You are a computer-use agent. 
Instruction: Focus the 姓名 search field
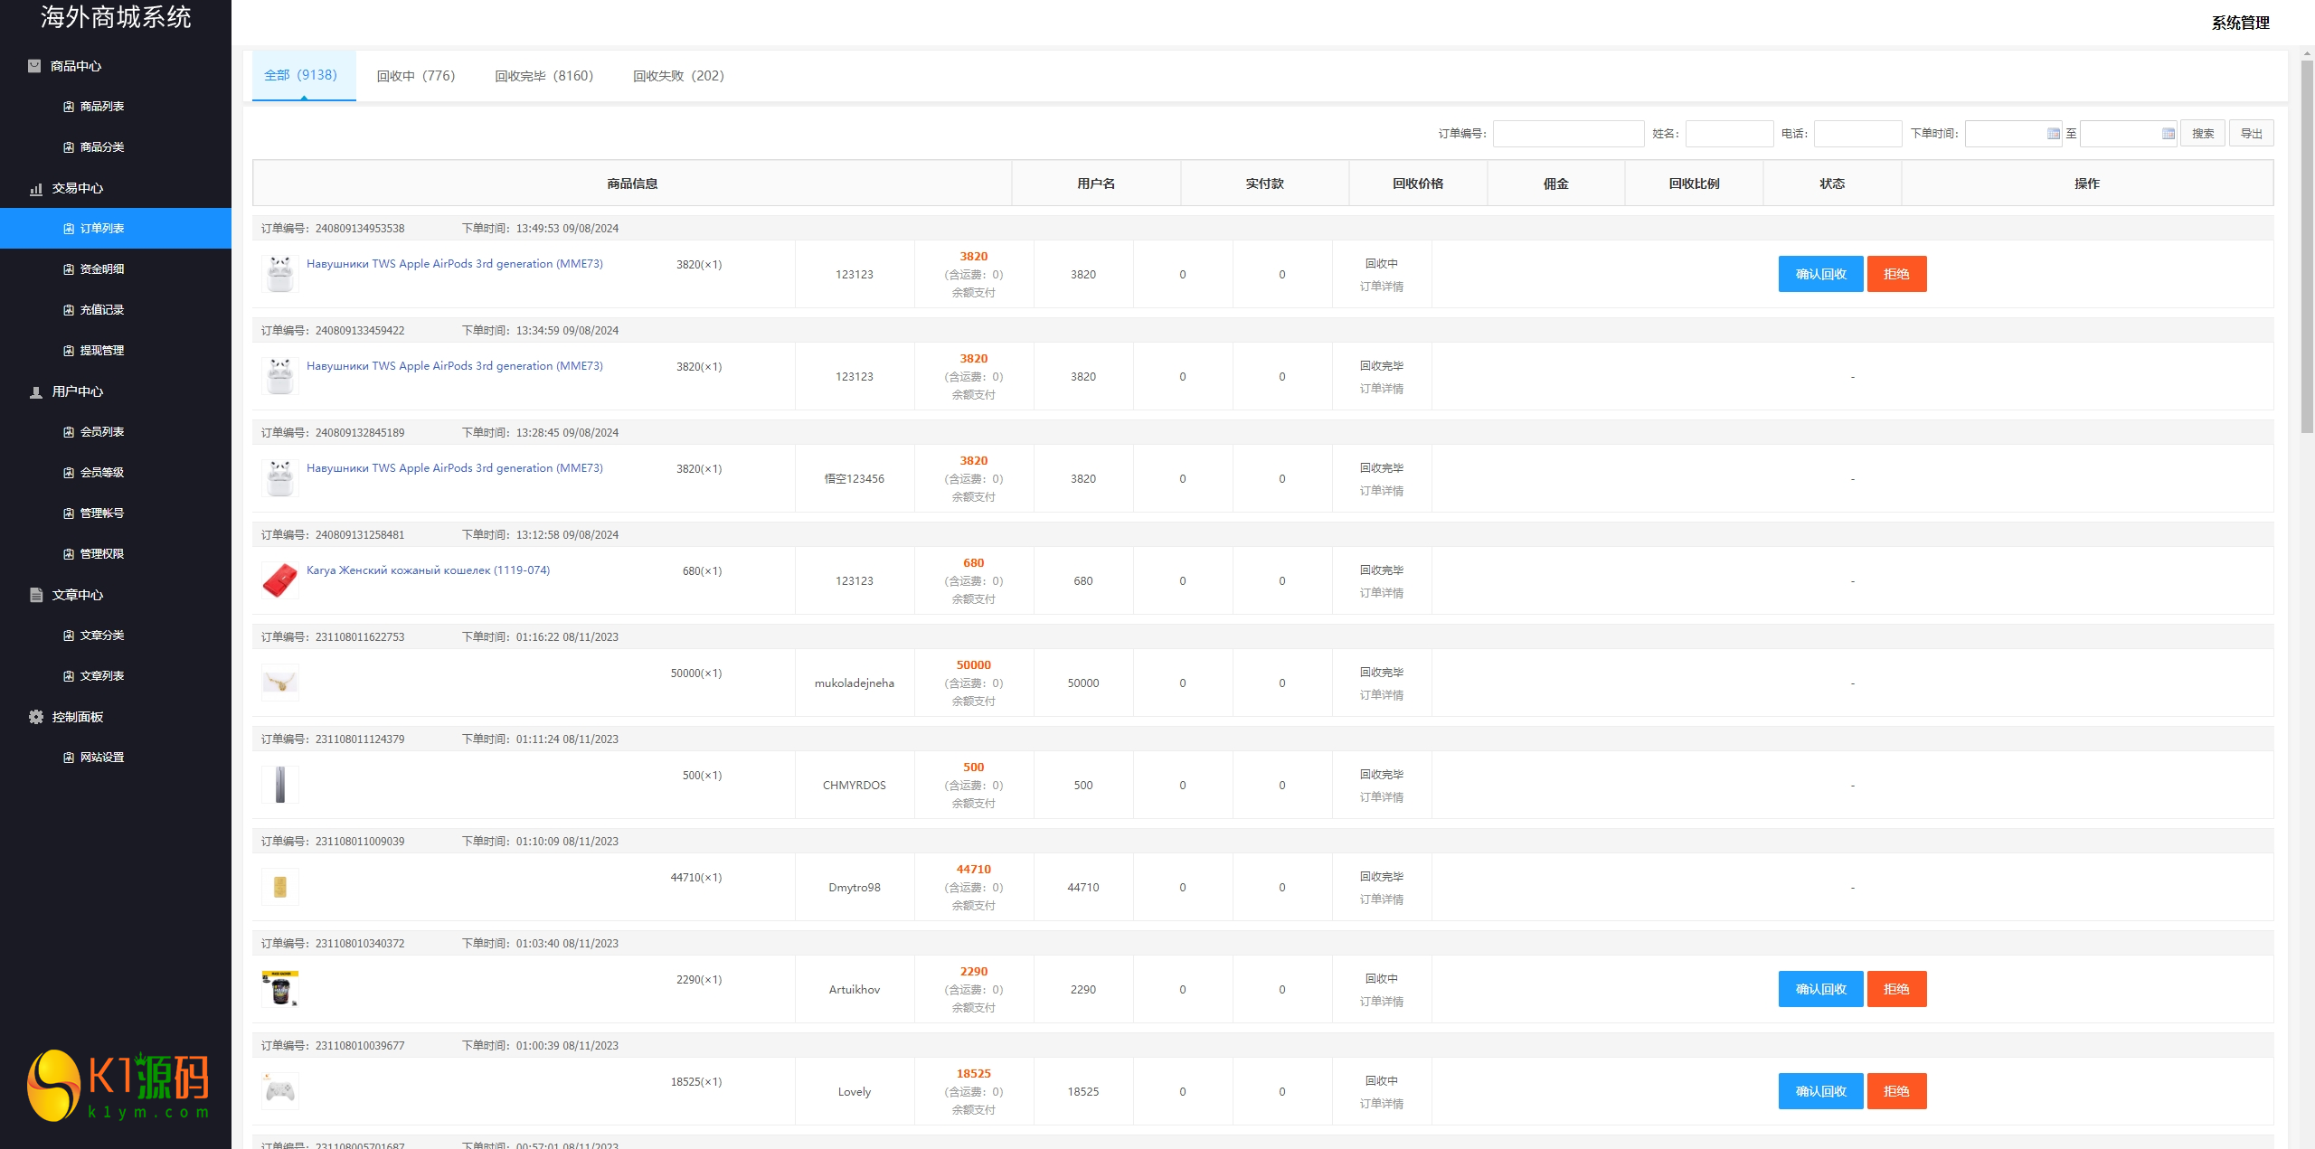pos(1729,134)
